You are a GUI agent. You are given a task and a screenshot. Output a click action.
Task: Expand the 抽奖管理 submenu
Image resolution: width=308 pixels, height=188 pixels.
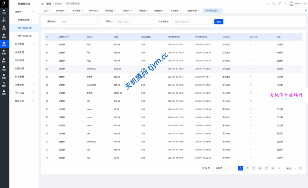(24, 52)
